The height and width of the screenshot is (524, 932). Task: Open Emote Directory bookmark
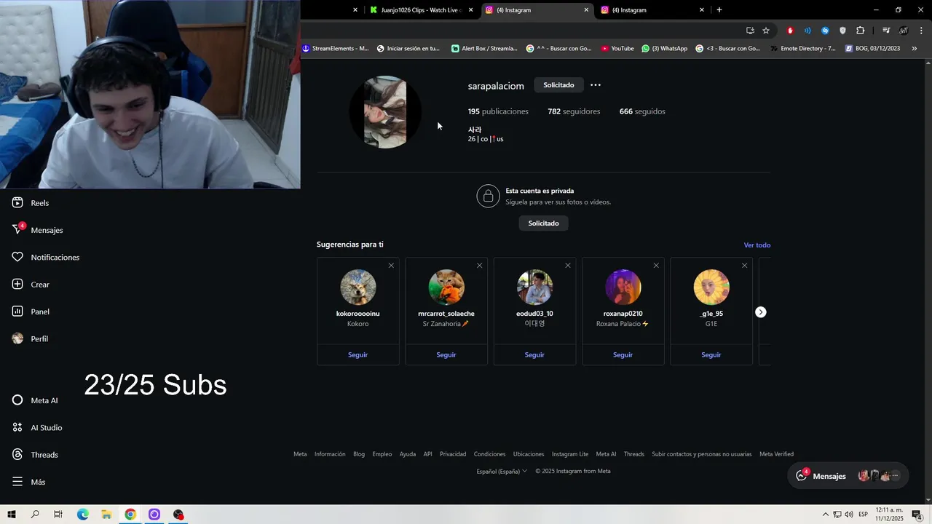802,49
